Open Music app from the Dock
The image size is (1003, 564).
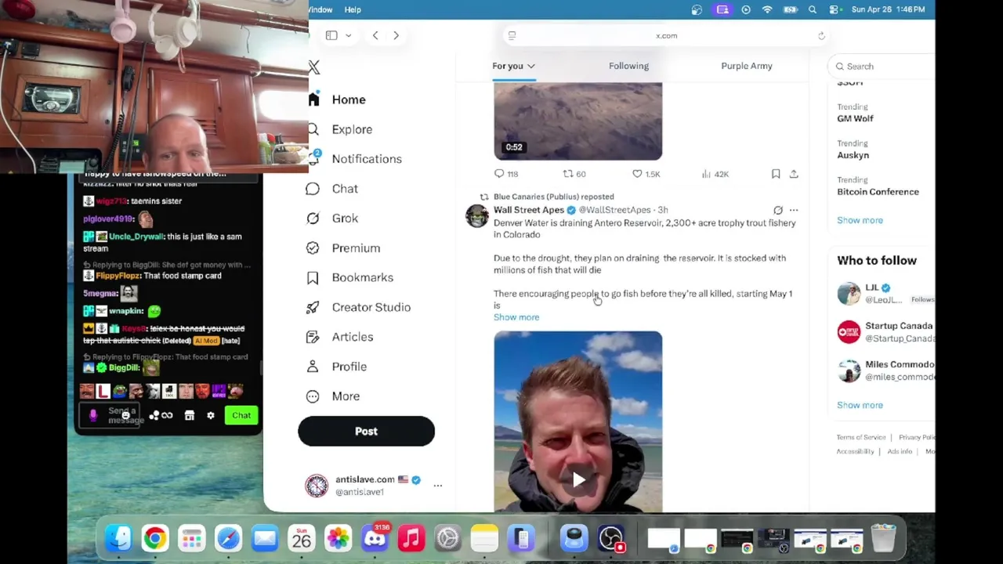click(411, 538)
